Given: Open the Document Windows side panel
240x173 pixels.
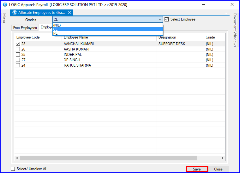Looking at the screenshot, I should click(x=235, y=30).
